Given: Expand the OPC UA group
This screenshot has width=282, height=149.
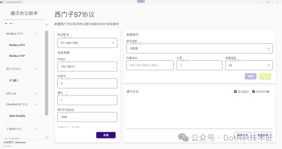Looking at the screenshot, I should [22, 94].
